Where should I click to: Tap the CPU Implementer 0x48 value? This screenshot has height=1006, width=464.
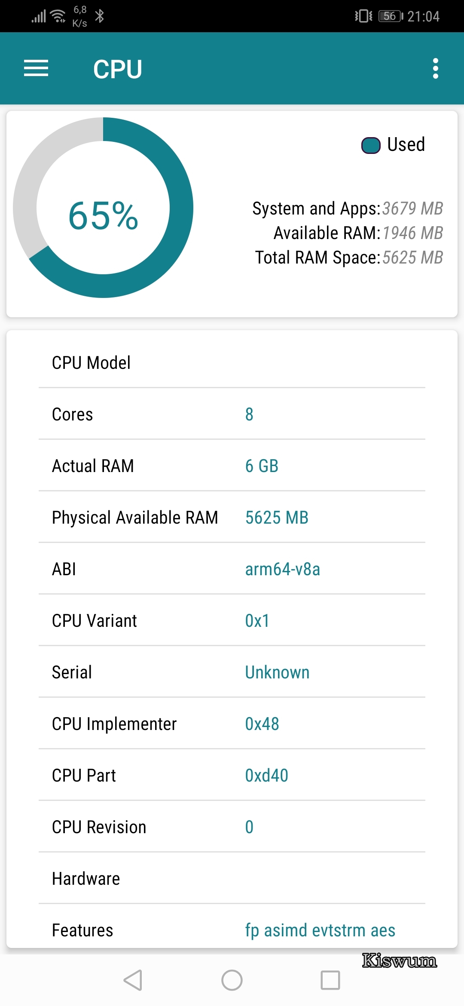click(262, 724)
